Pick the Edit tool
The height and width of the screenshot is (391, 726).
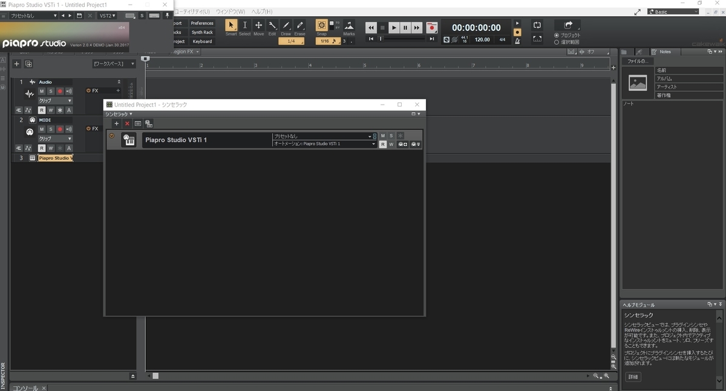[x=272, y=25]
